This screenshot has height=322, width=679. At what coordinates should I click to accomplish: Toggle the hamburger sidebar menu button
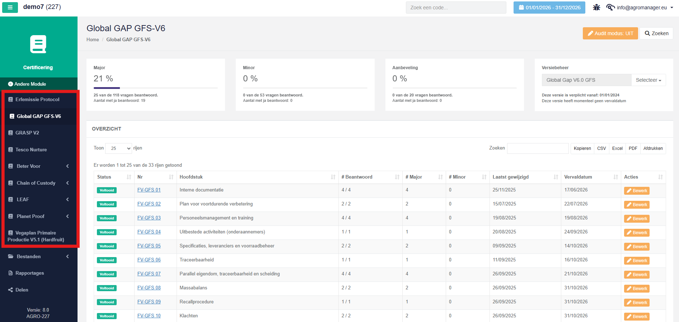(10, 7)
